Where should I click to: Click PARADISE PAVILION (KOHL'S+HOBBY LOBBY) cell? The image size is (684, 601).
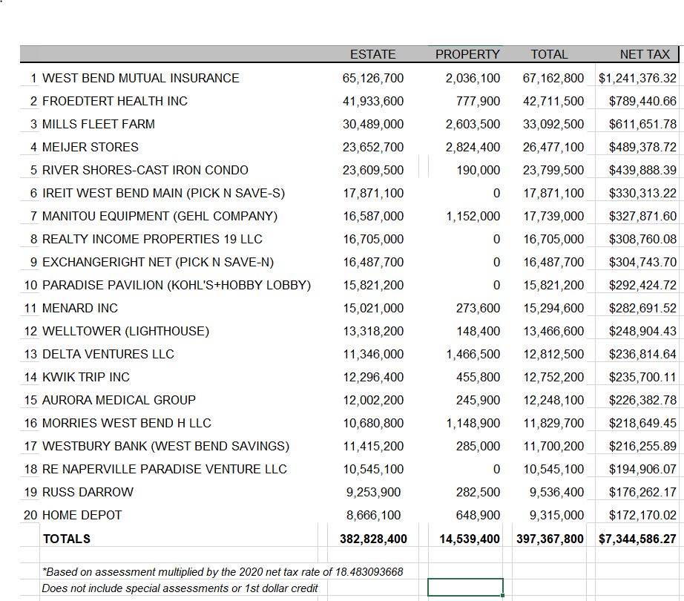(x=177, y=285)
